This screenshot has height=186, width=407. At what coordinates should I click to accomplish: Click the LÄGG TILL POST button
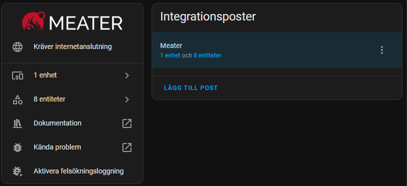tap(191, 88)
